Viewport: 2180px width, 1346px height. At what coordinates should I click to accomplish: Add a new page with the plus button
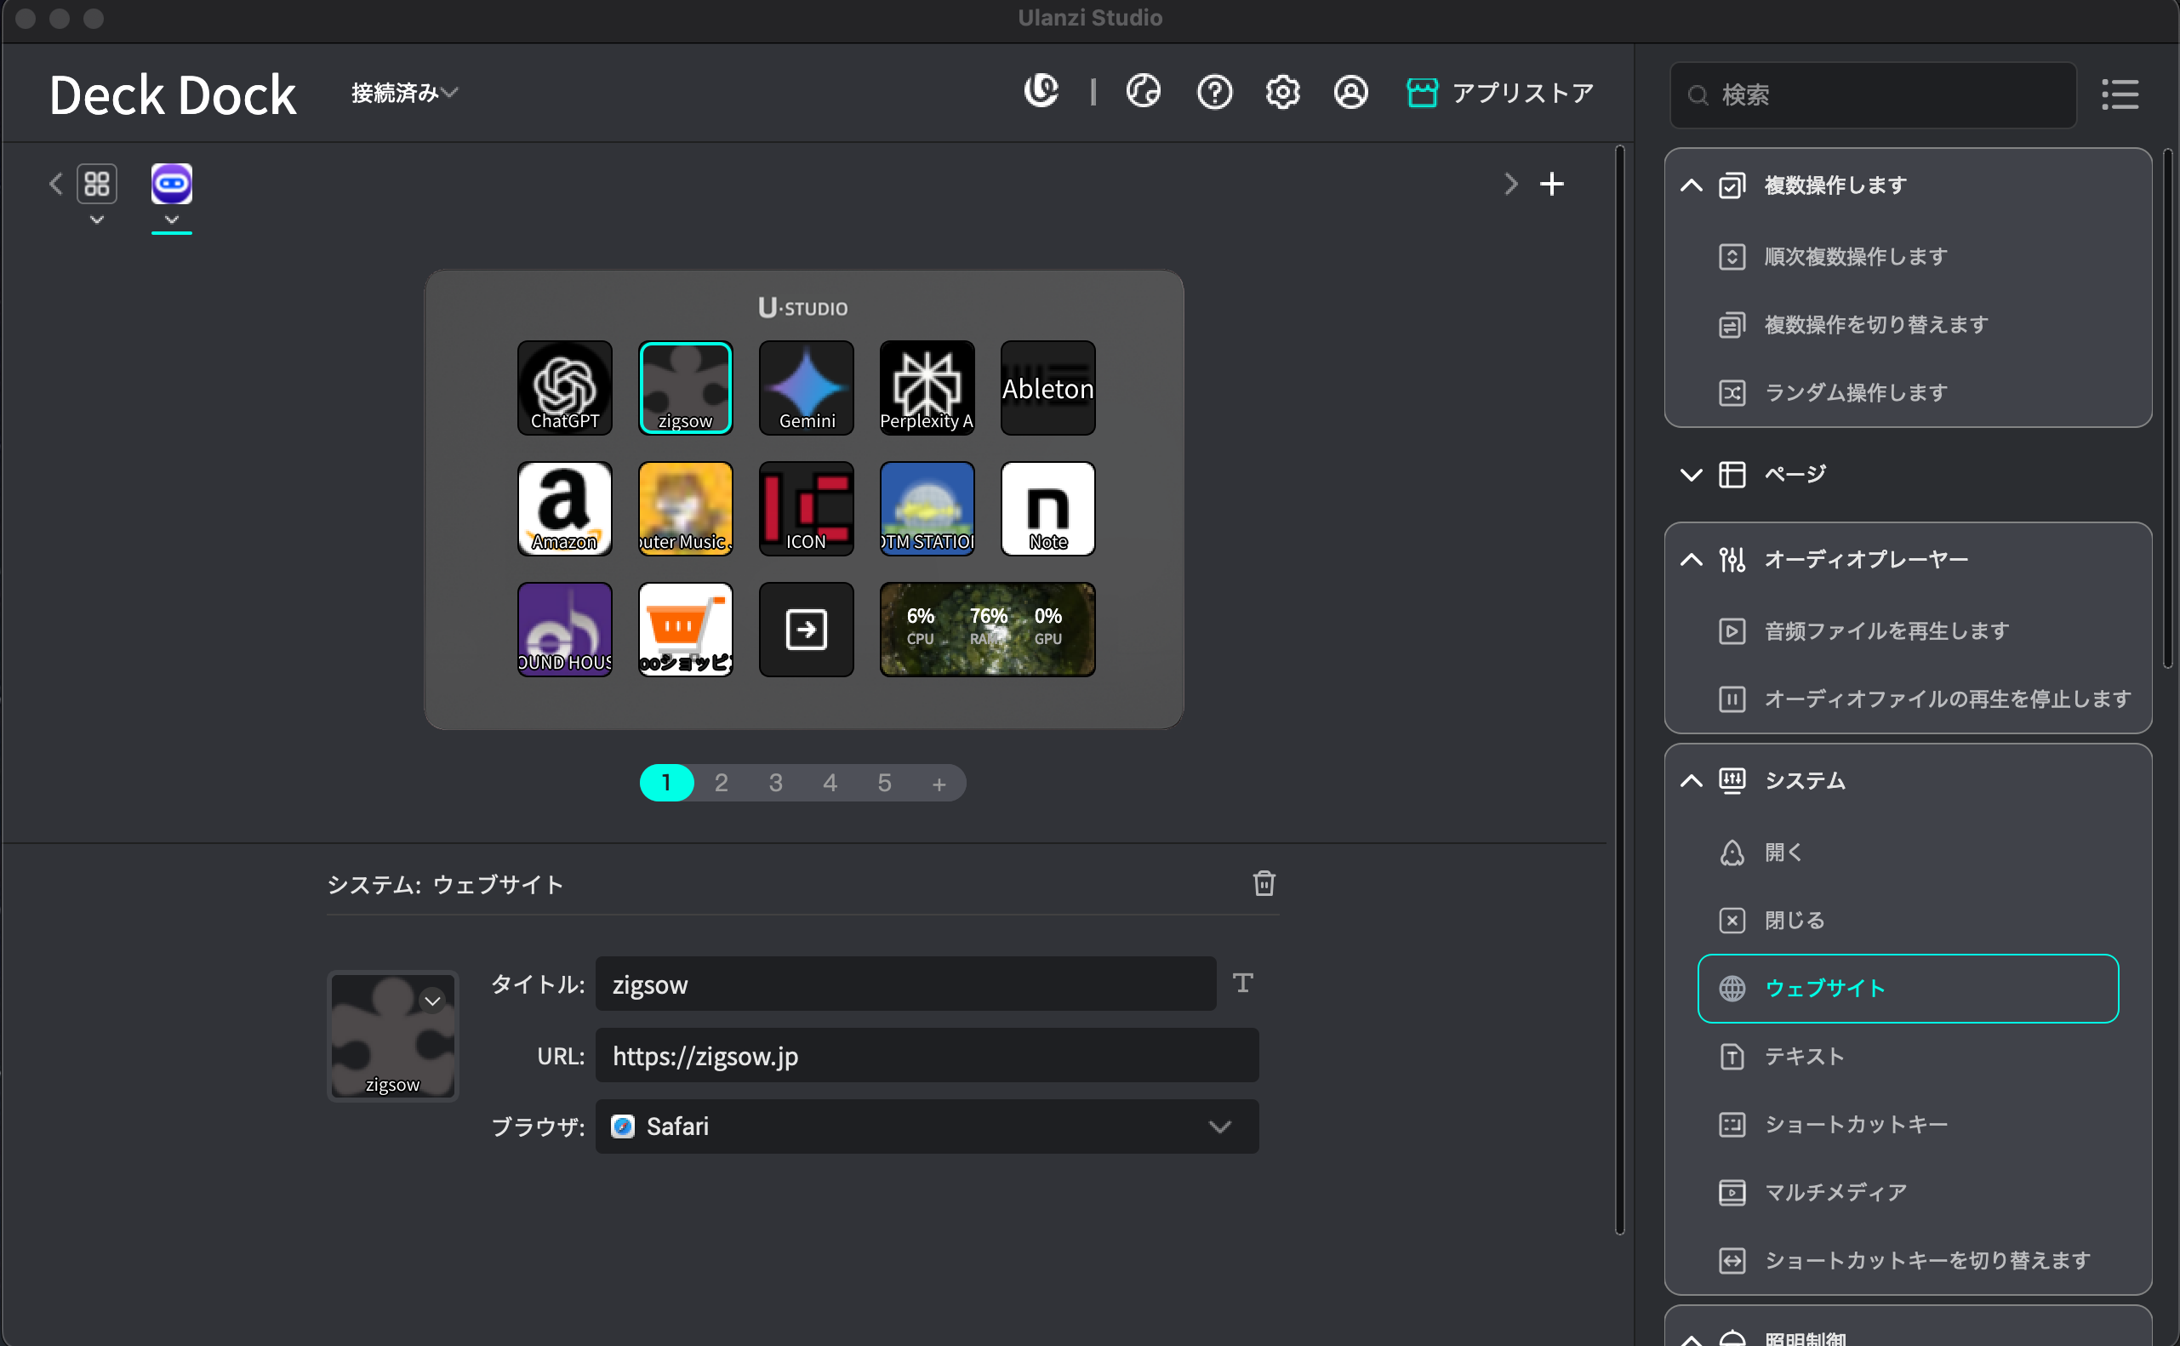(x=939, y=784)
